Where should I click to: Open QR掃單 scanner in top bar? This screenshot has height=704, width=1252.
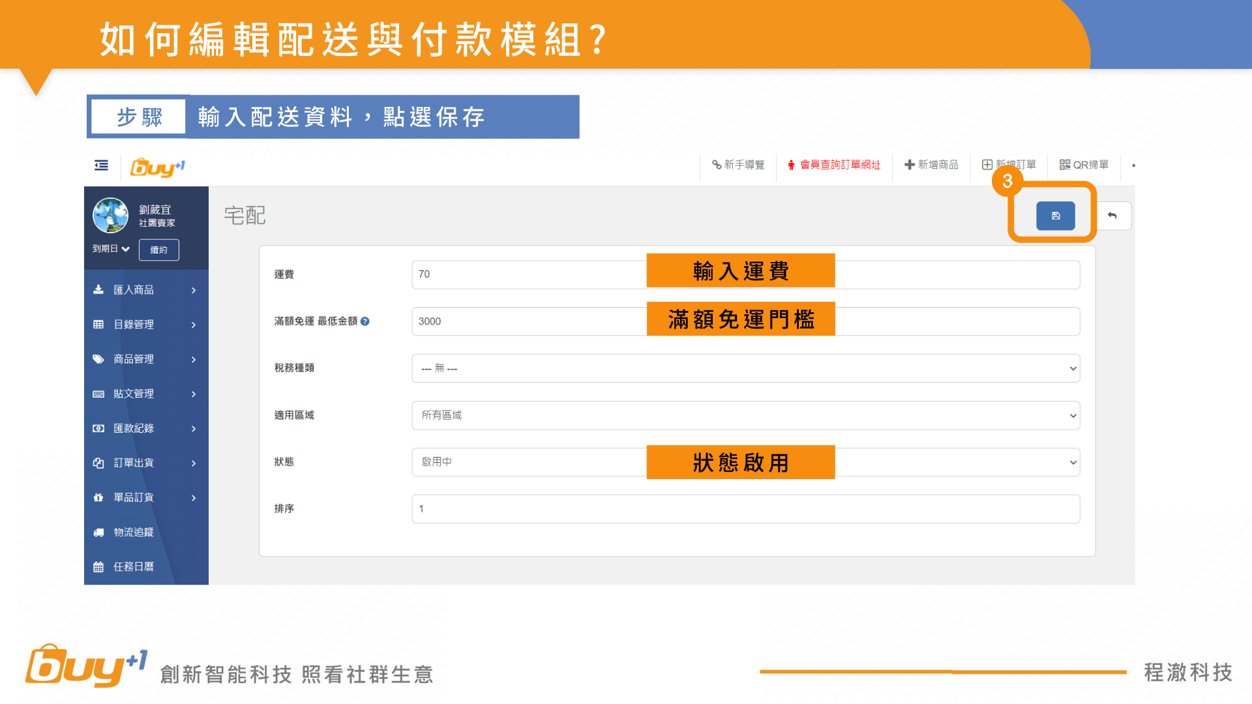pos(1084,165)
